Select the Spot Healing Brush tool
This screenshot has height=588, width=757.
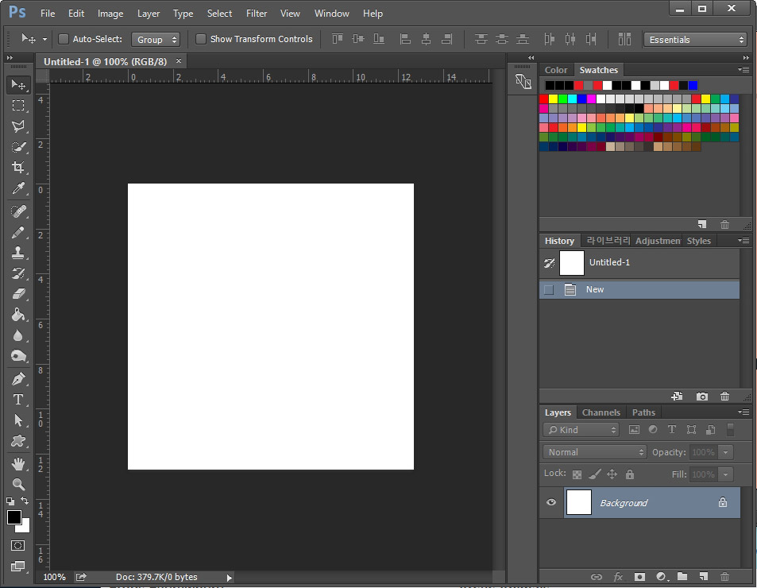tap(18, 211)
